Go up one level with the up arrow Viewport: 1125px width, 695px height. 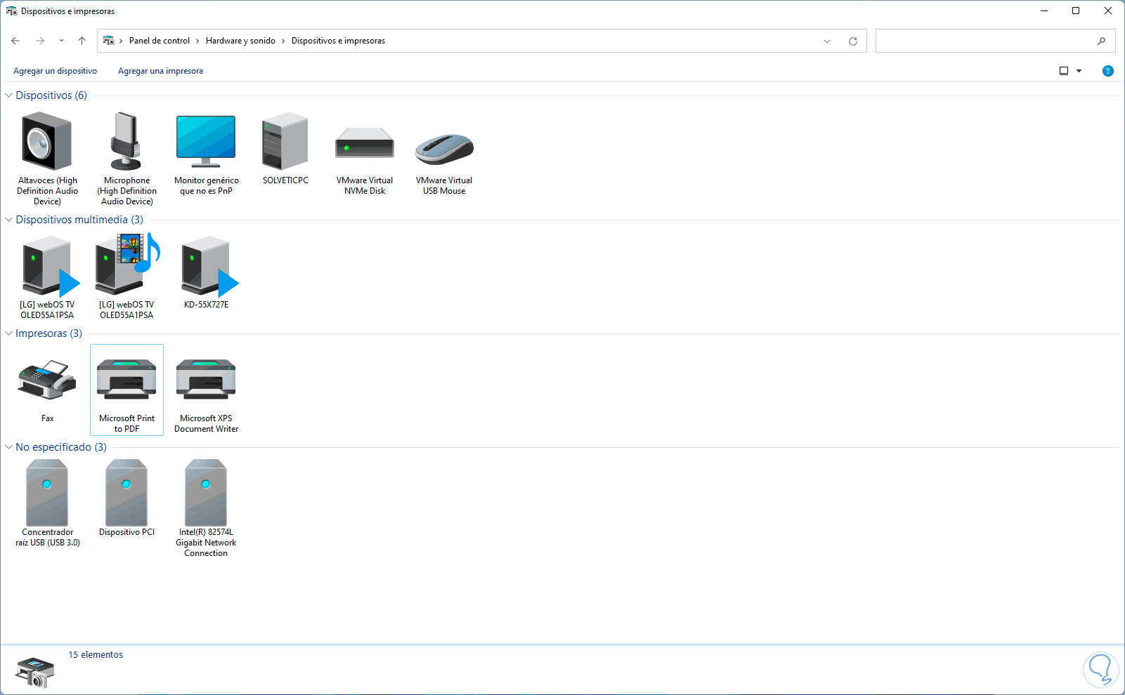82,41
